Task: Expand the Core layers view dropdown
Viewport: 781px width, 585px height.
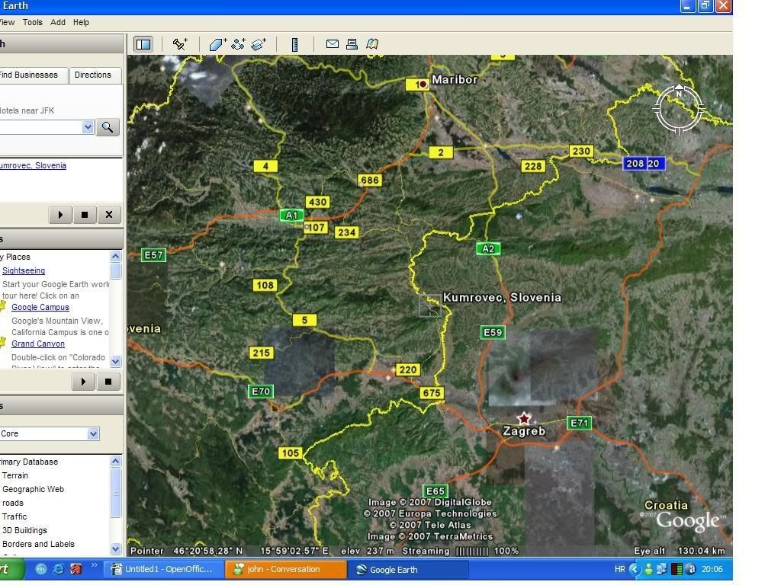Action: (93, 433)
